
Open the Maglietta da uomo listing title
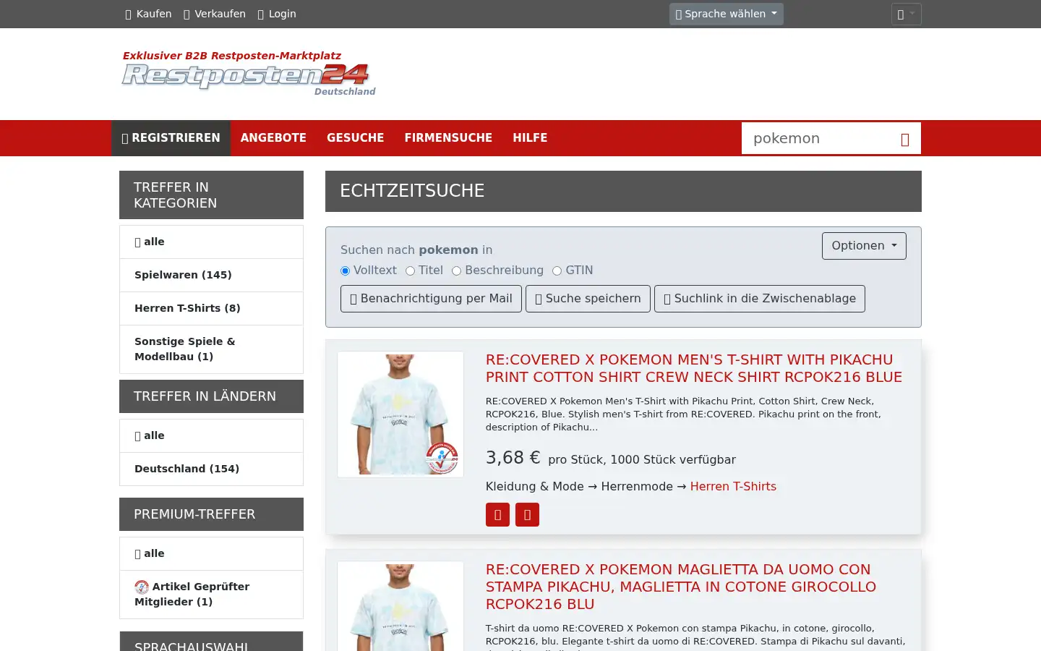click(x=681, y=587)
